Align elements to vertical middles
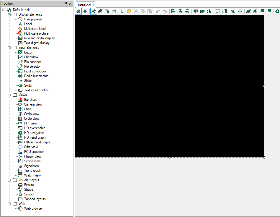The width and height of the screenshot is (280, 217). pos(202,11)
